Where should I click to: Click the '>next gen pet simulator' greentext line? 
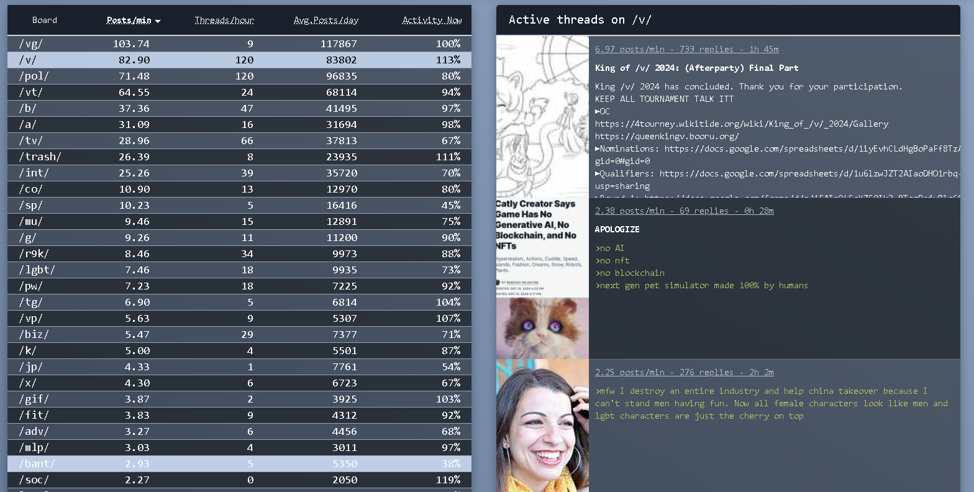[x=701, y=286]
